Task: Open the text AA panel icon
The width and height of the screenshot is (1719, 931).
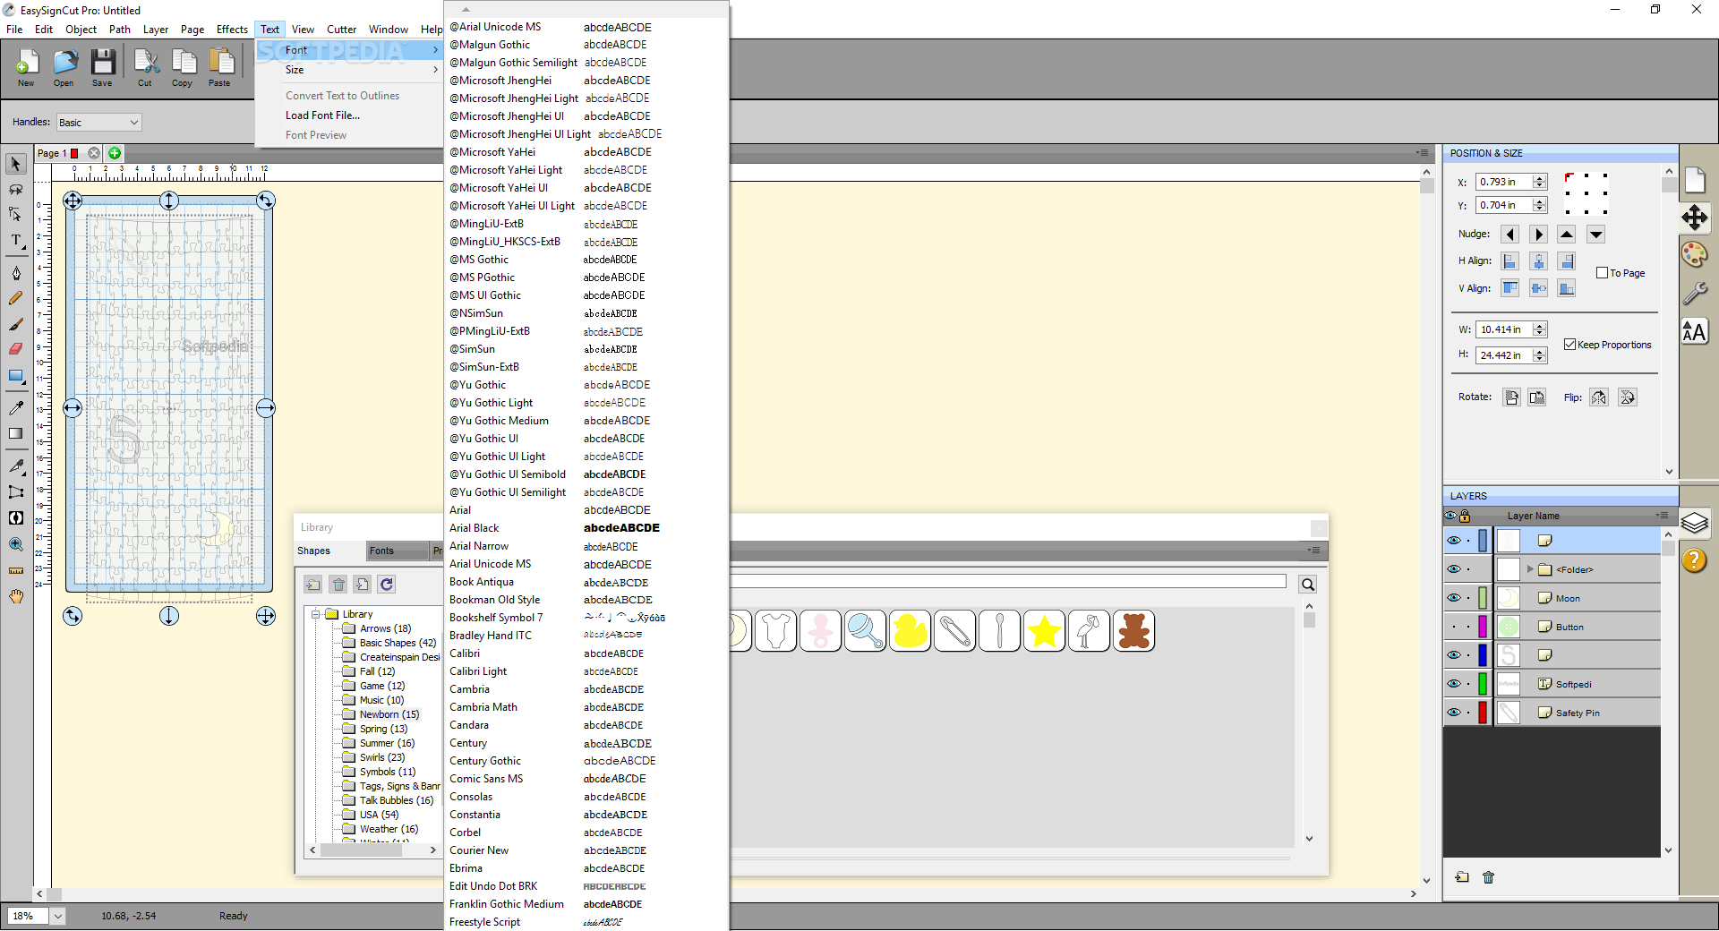Action: click(1694, 332)
